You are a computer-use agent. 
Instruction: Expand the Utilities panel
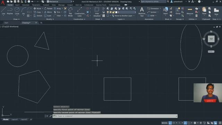[x=193, y=19]
